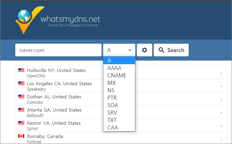Viewport: 232px width, 144px height.
Task: Click the whatsmydns.net site title text
Action: 71,19
